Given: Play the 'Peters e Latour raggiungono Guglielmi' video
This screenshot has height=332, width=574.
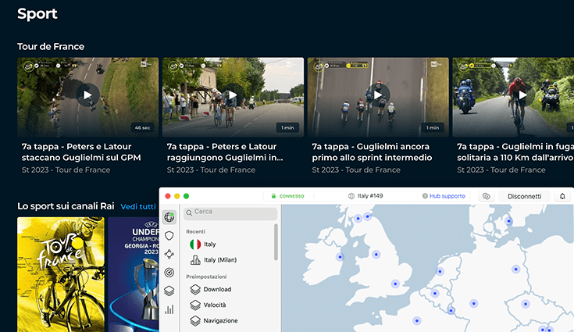Looking at the screenshot, I should coord(233,95).
